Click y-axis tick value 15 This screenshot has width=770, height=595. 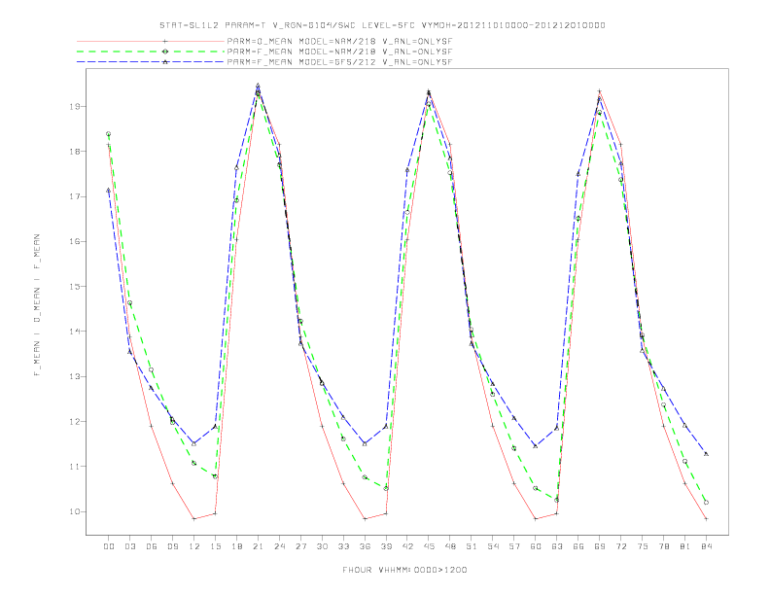click(75, 286)
